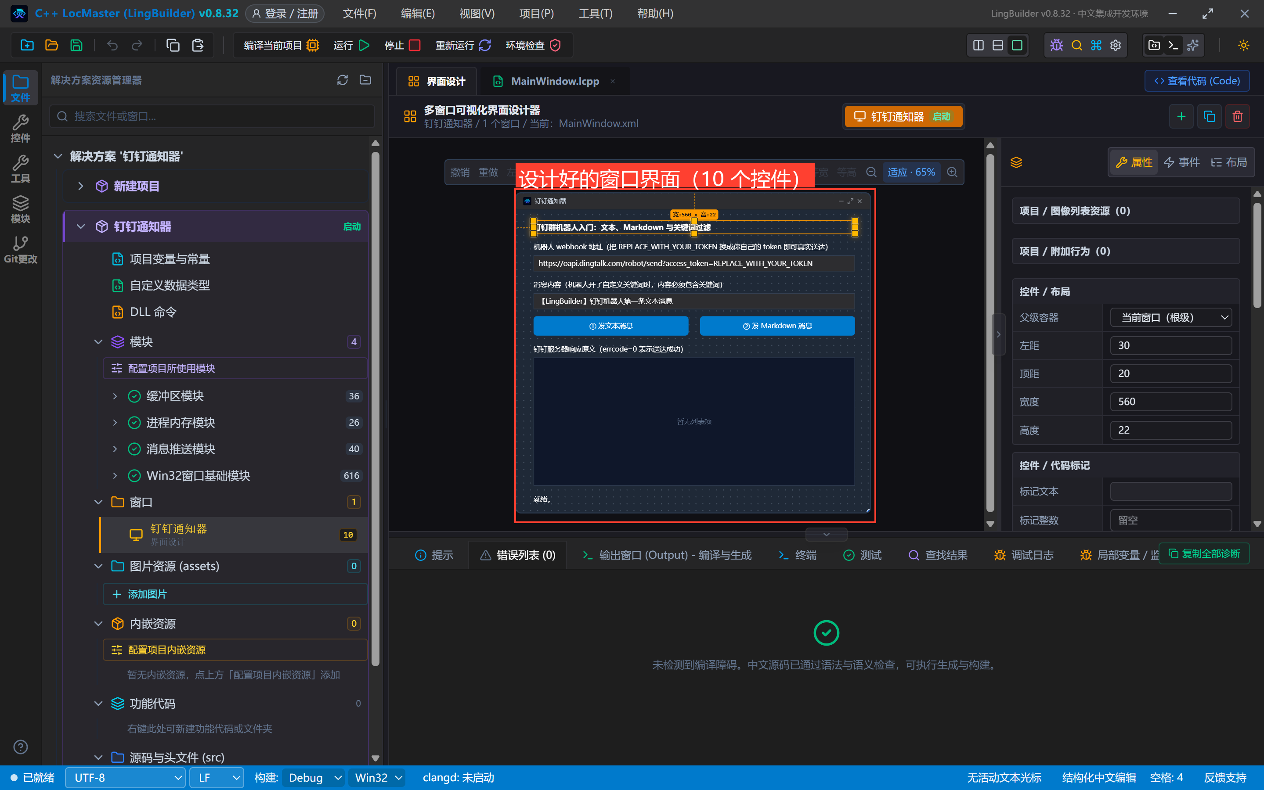Click the 复制全部诊断 button
1264x790 pixels.
pos(1204,553)
